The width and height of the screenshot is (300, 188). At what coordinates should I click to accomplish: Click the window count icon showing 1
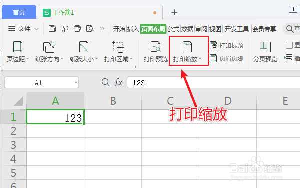tap(293, 9)
